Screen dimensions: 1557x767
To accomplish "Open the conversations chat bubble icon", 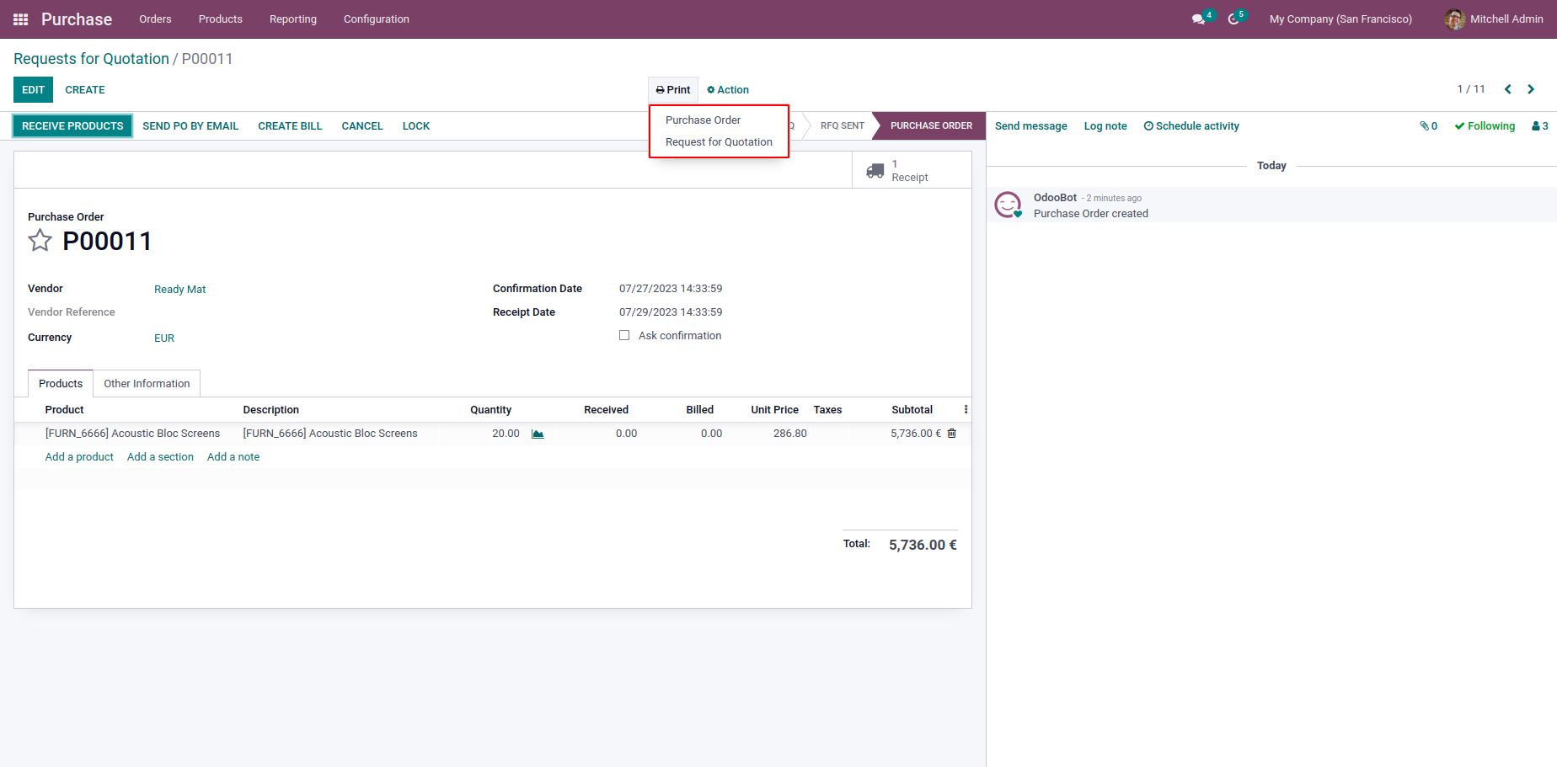I will point(1198,19).
